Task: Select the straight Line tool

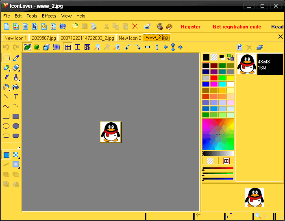Action: pos(6,97)
